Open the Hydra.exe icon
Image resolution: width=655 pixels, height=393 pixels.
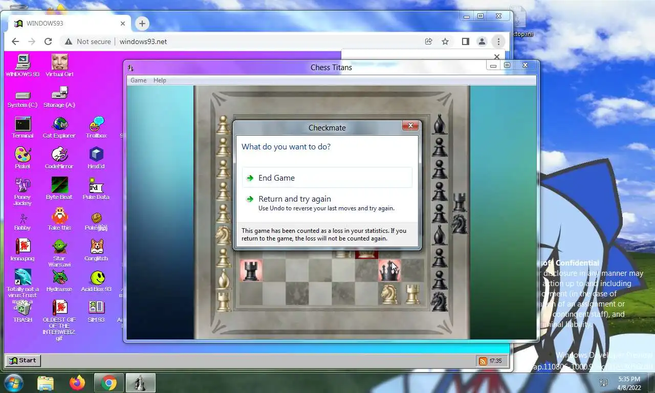pos(59,281)
